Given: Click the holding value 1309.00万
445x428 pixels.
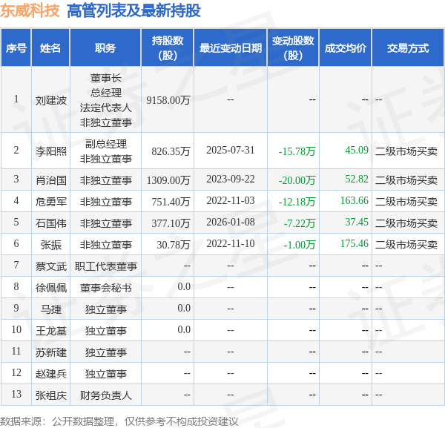Looking at the screenshot, I should 168,180.
